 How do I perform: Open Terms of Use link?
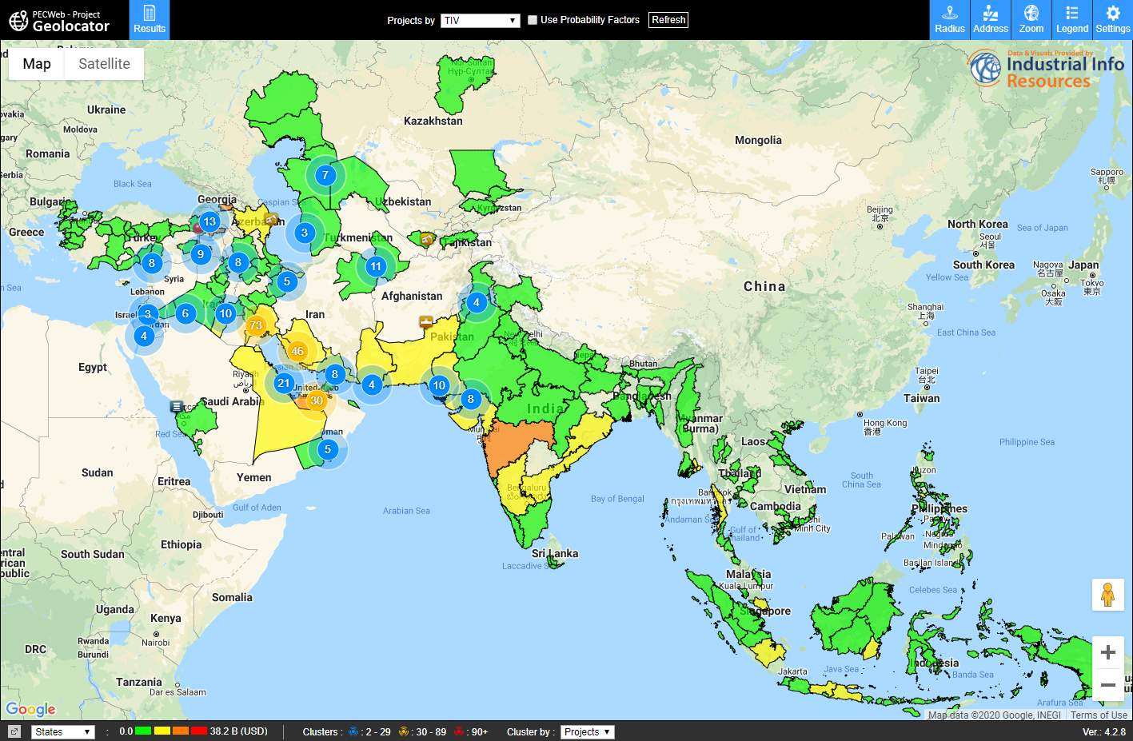1099,715
